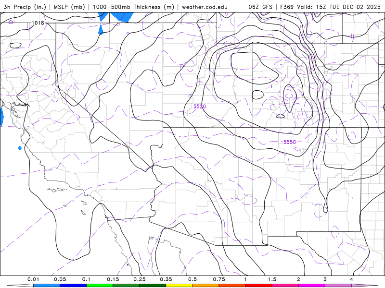Click the legend value 2

[298, 279]
